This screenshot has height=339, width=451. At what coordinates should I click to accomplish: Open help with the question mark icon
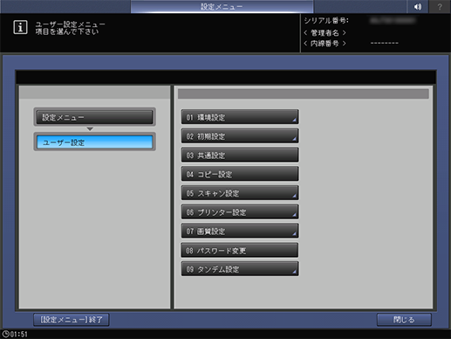440,6
